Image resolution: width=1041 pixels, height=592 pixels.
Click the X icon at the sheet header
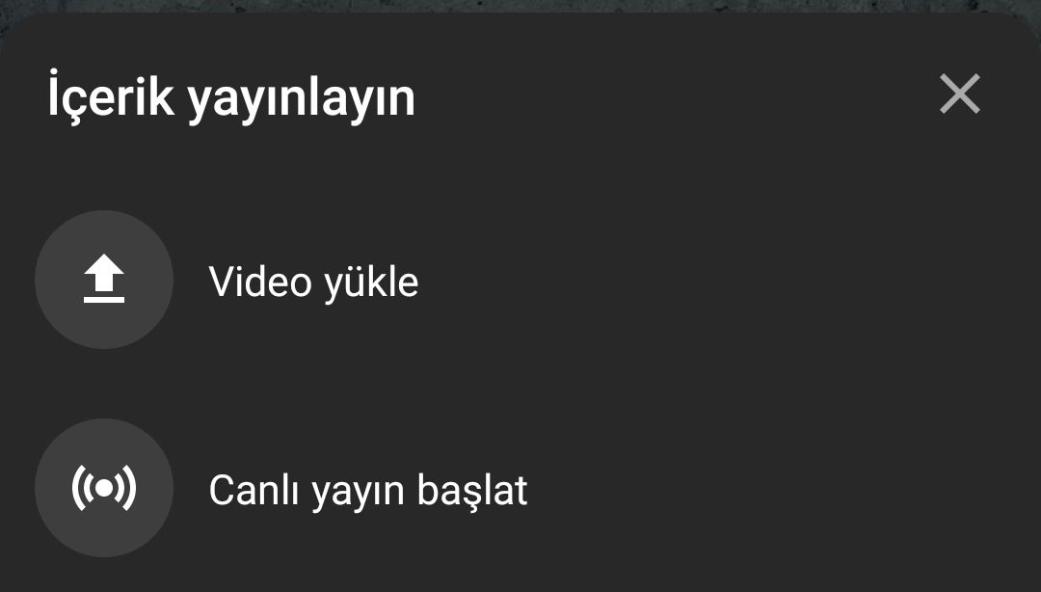point(960,94)
